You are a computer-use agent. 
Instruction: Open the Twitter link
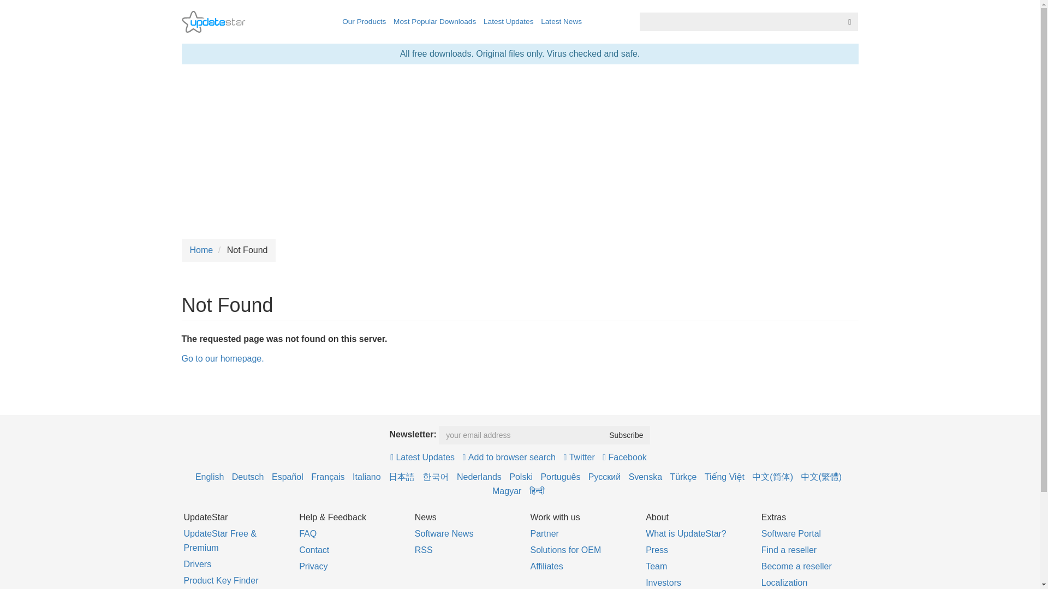pyautogui.click(x=579, y=458)
